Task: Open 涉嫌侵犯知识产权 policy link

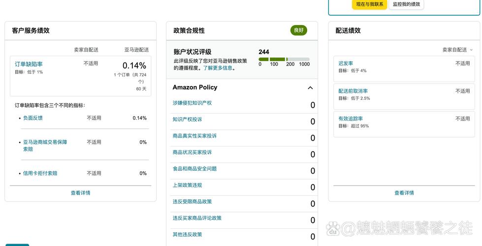Action: tap(192, 103)
